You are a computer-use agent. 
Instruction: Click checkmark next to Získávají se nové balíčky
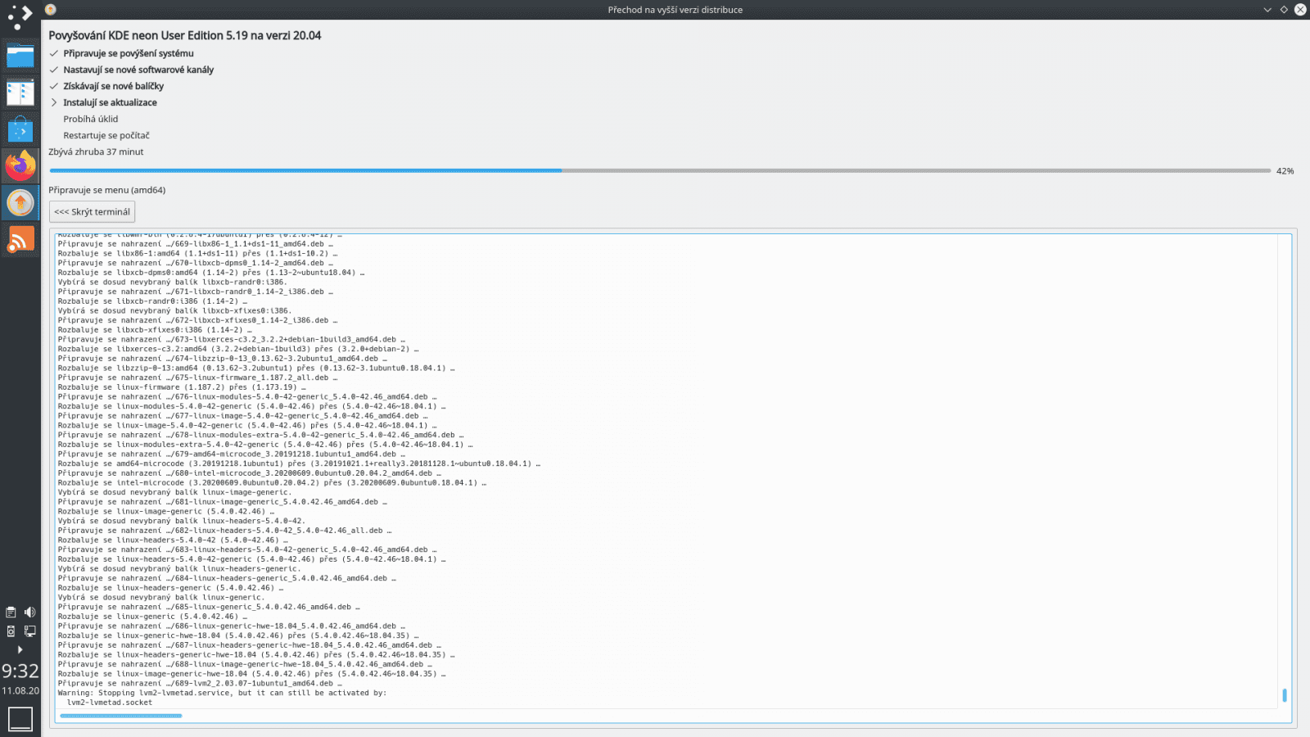54,85
